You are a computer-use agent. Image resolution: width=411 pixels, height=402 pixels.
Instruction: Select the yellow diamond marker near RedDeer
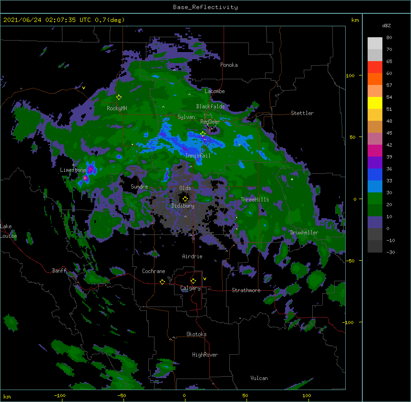(x=203, y=134)
